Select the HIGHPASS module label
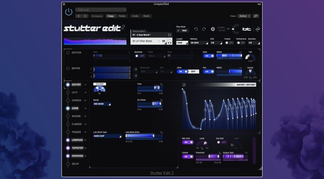Image resolution: width=324 pixels, height=179 pixels. click(x=77, y=156)
